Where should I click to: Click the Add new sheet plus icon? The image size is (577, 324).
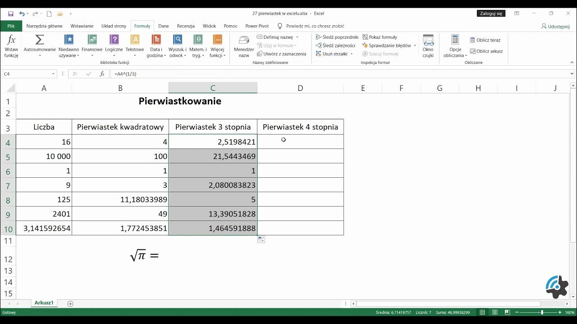(x=70, y=304)
